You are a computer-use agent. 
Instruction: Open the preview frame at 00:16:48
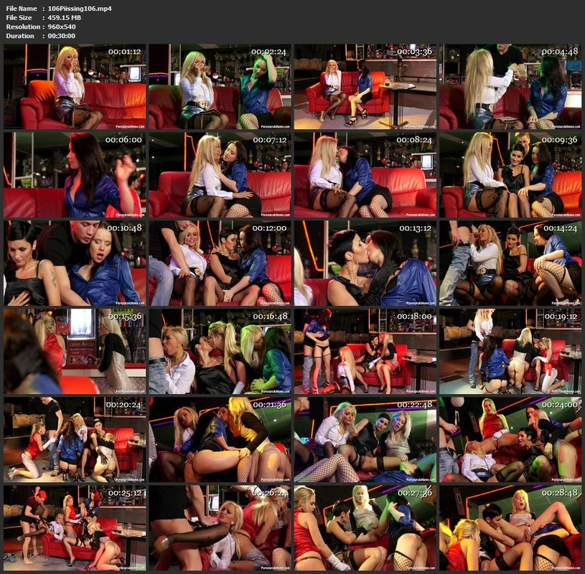pos(220,352)
